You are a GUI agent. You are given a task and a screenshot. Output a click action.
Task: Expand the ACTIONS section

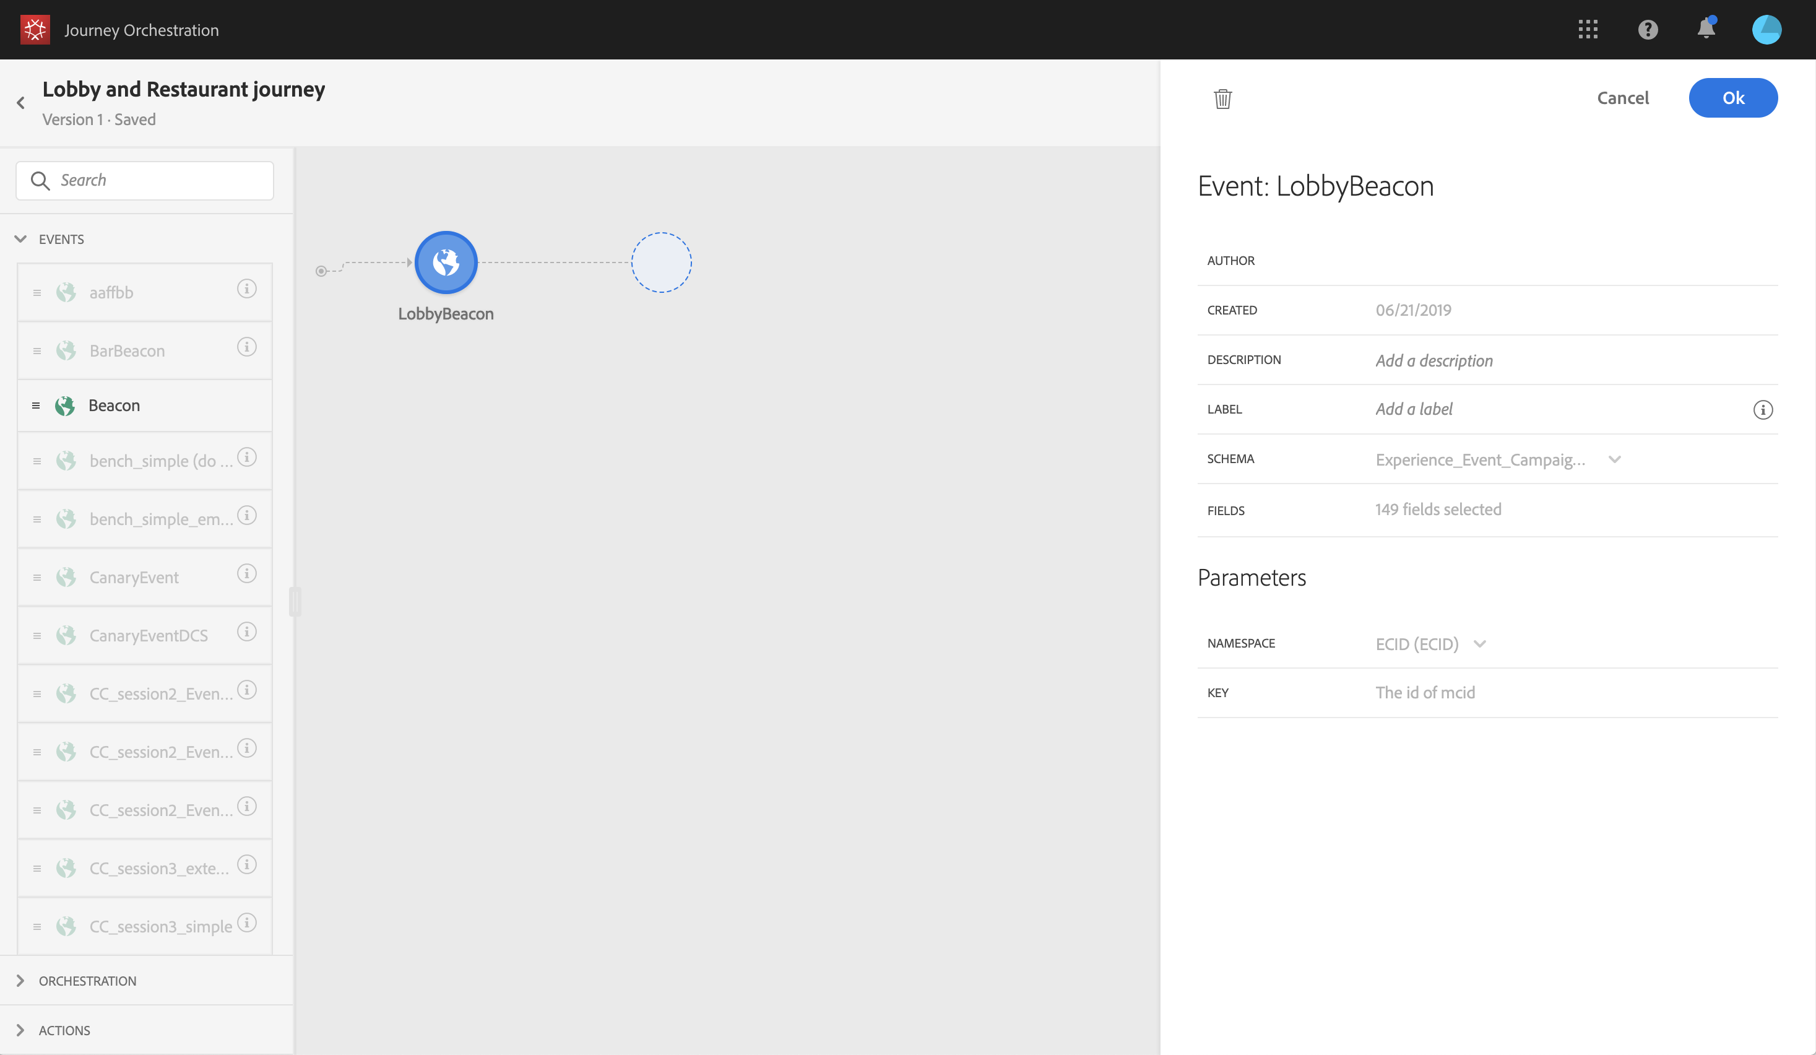(x=20, y=1030)
